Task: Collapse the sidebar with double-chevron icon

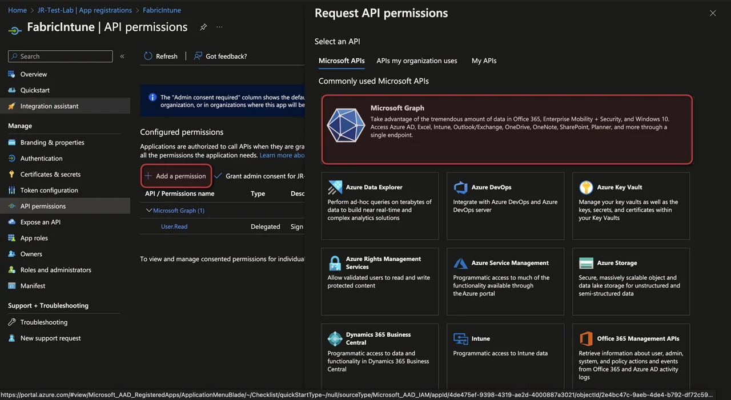Action: click(x=122, y=56)
